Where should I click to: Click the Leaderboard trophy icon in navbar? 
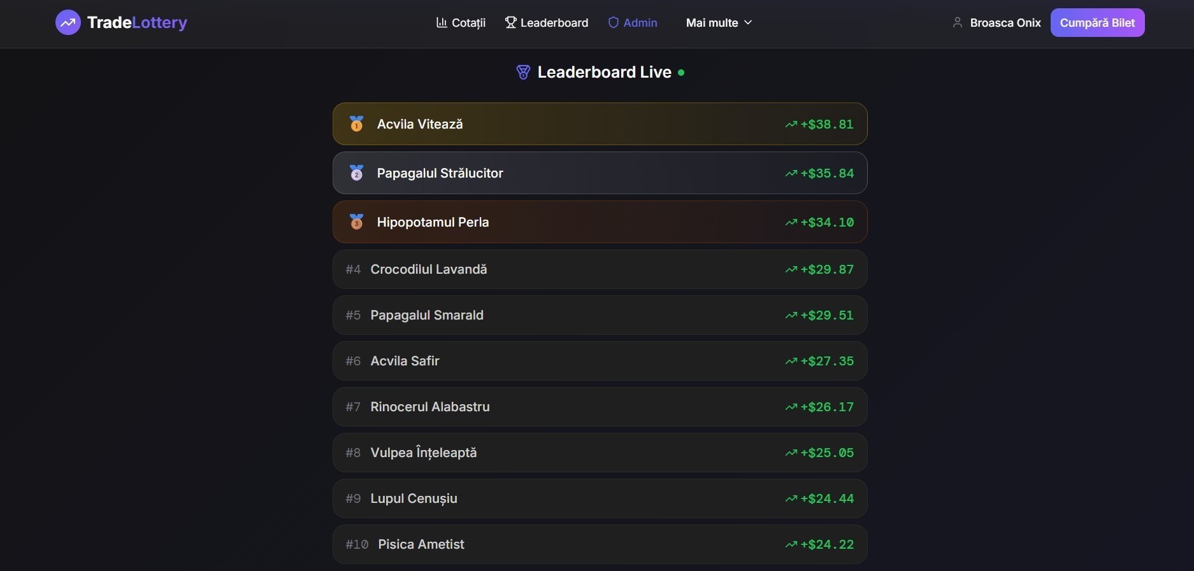point(510,22)
